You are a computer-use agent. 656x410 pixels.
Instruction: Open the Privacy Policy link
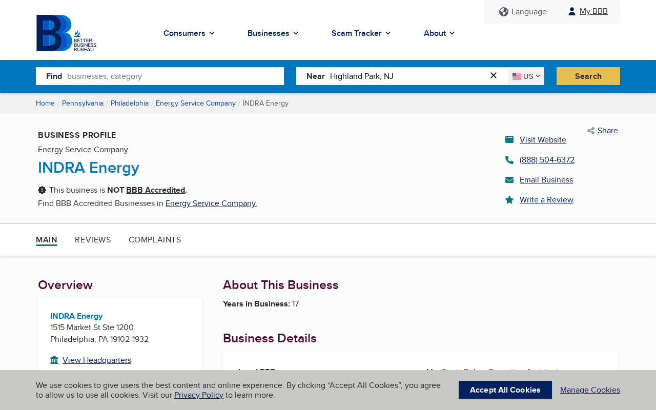click(x=199, y=395)
